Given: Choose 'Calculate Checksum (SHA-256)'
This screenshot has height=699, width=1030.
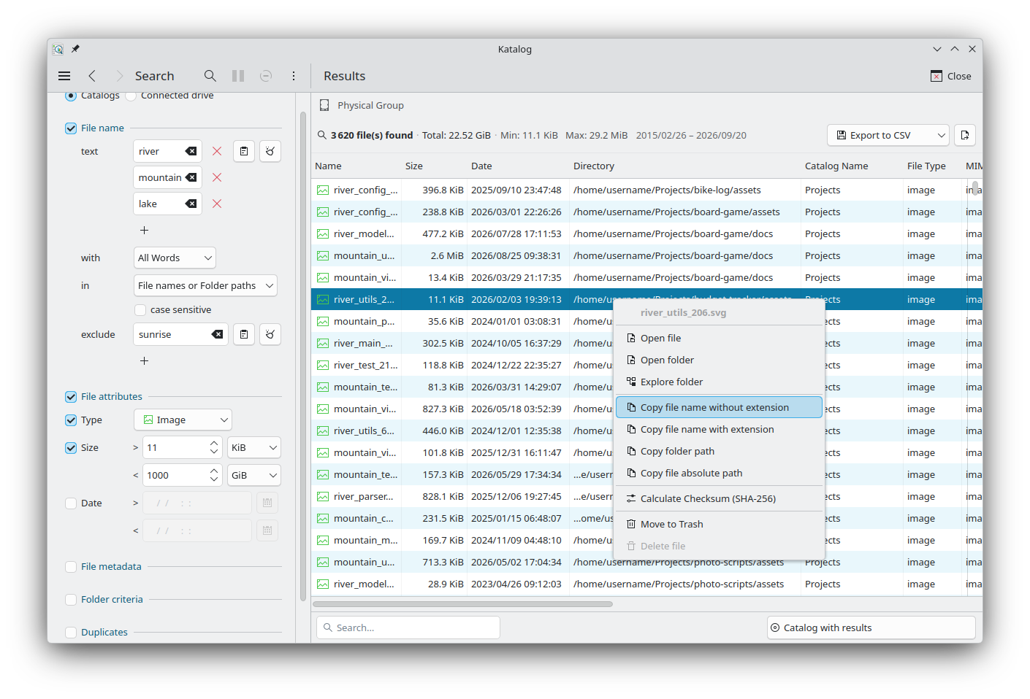Looking at the screenshot, I should click(719, 498).
